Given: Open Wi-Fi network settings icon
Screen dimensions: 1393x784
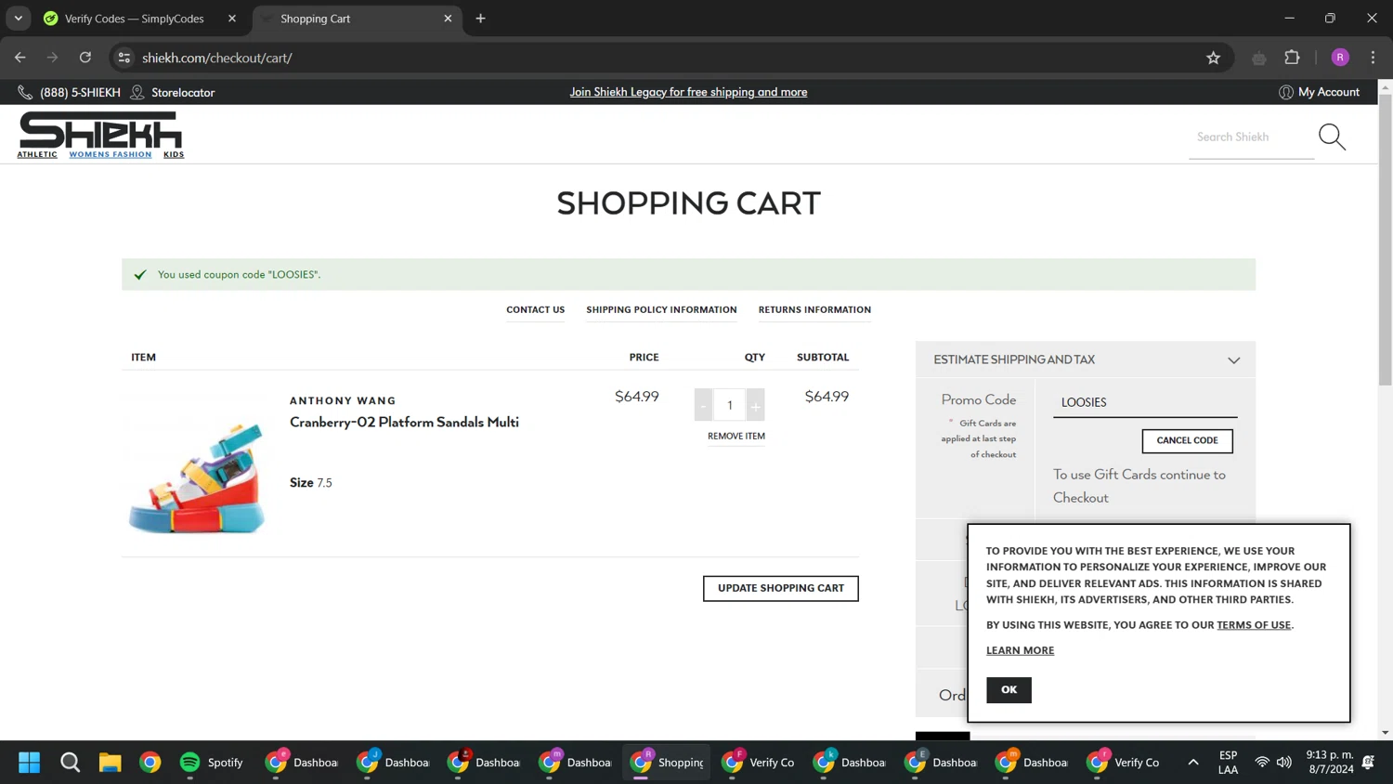Looking at the screenshot, I should click(x=1262, y=763).
